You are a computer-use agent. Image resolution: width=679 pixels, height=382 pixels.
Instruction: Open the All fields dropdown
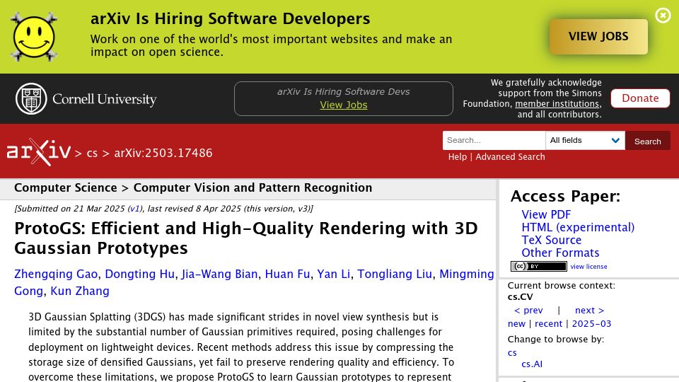click(x=585, y=140)
